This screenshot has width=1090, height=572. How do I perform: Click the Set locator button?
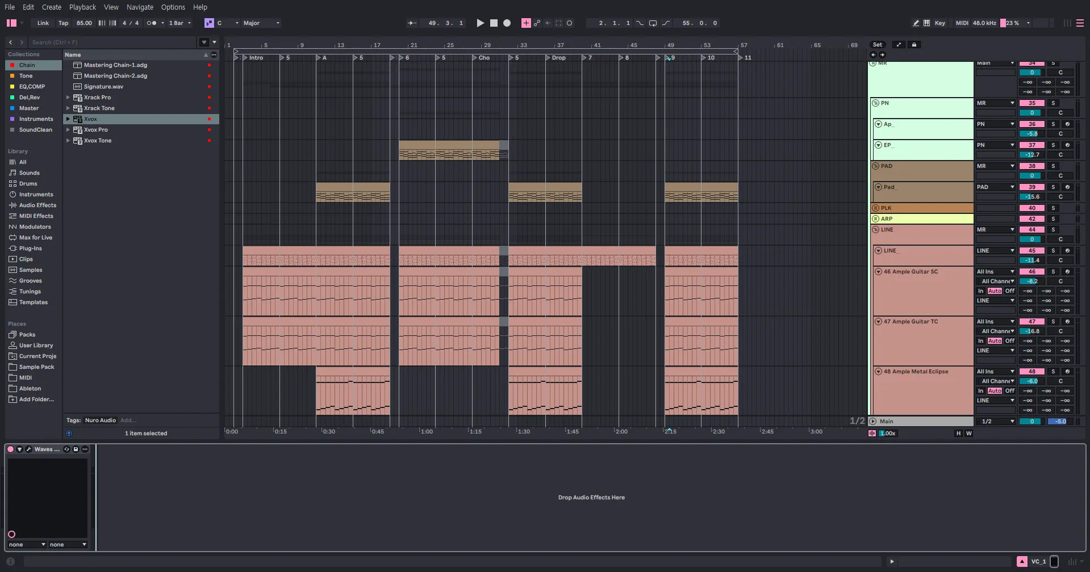877,45
